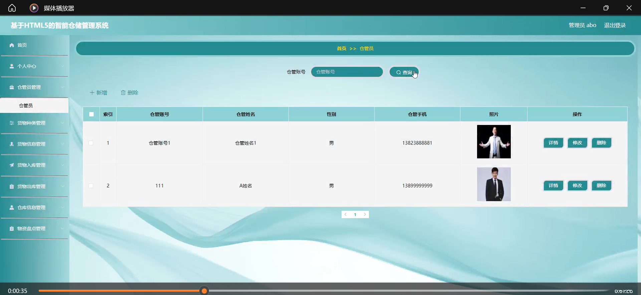The height and width of the screenshot is (295, 641).
Task: Click the 查询 search button
Action: 404,72
